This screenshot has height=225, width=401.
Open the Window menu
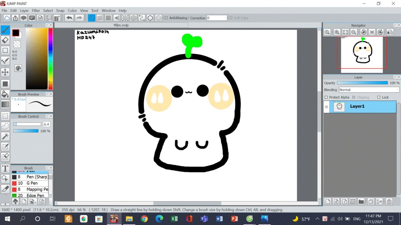pos(108,11)
